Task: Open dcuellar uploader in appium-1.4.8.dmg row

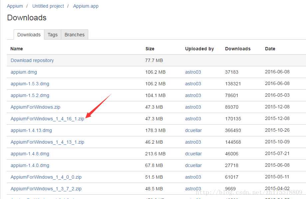Action: (x=193, y=154)
